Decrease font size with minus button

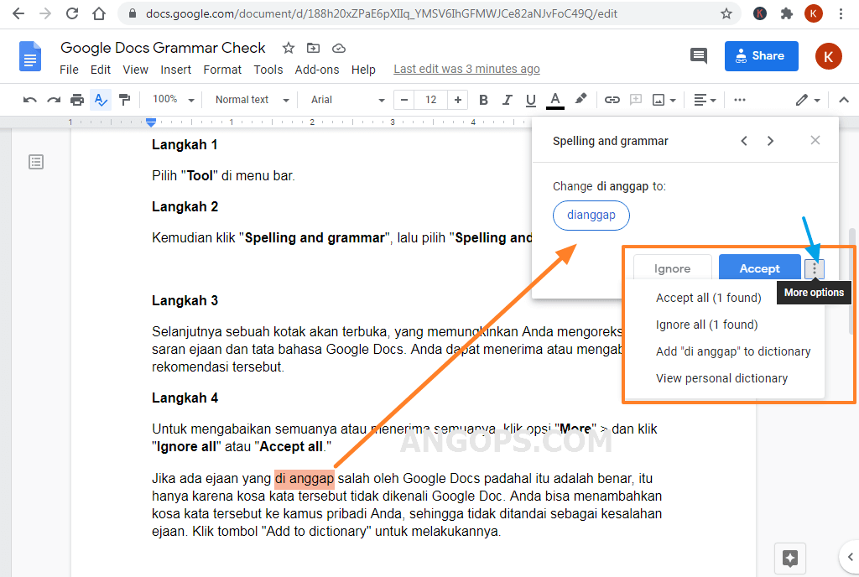pos(404,100)
